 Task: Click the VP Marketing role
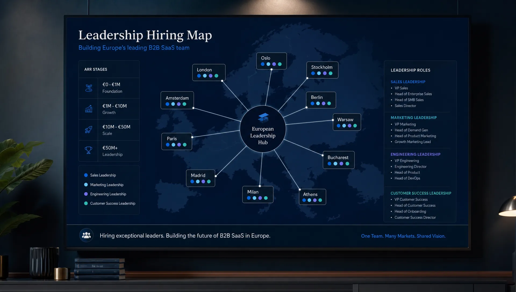click(405, 124)
